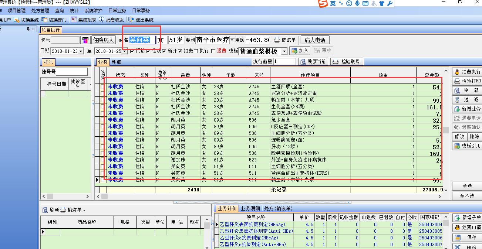Click the Sogou emoji smiley icon

[x=349, y=3]
